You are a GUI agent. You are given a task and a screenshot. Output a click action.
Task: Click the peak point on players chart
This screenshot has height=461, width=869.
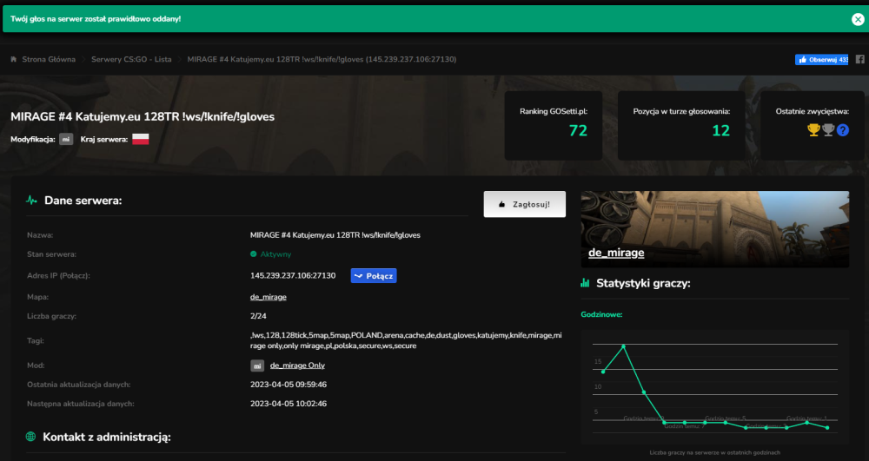tap(623, 346)
